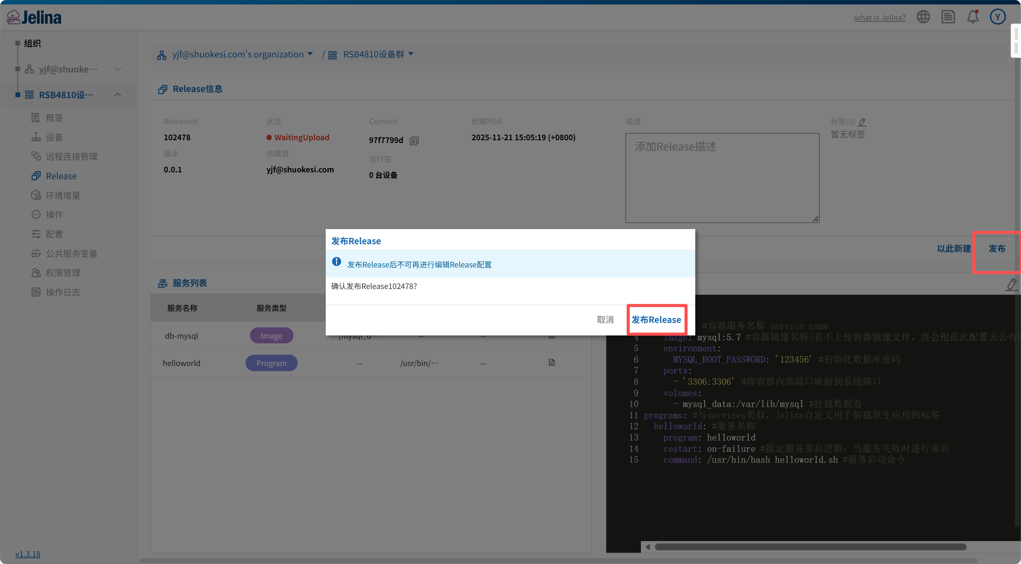1021x564 pixels.
Task: Open the notifications bell
Action: coord(973,17)
